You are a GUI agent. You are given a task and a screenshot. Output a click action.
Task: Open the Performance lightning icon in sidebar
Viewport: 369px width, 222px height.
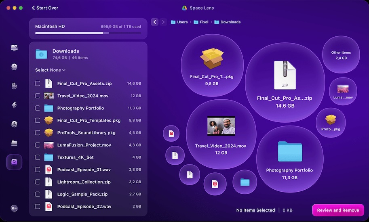[x=14, y=105]
